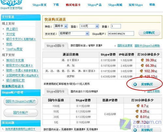Image resolution: width=163 pixels, height=132 pixels.
Task: Click the savings icon beside 39.39元
Action: 142,60
